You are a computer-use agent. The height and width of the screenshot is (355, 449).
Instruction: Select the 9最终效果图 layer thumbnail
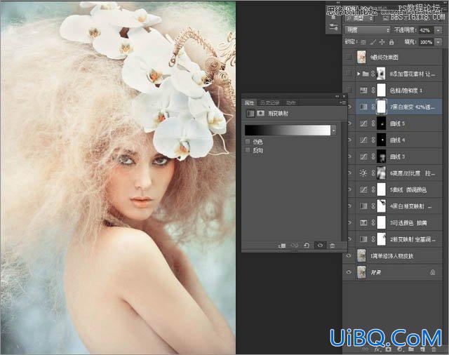click(x=362, y=57)
